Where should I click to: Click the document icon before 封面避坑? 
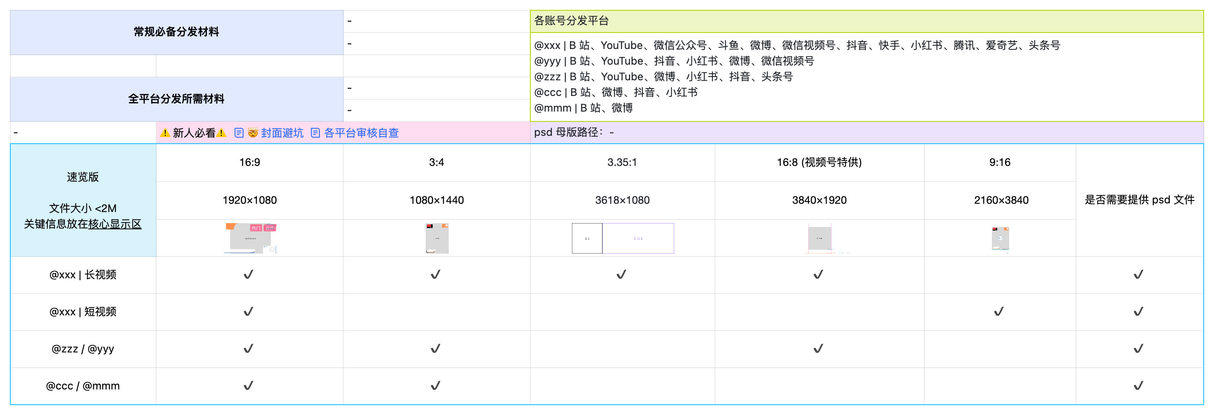coord(239,133)
